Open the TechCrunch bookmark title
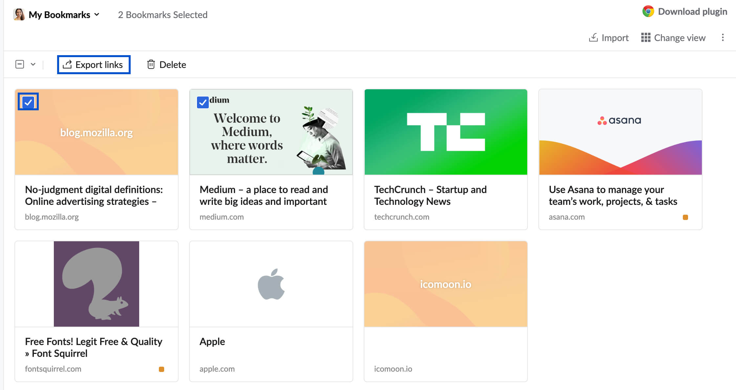Screen dimensions: 736x390 click(430, 195)
